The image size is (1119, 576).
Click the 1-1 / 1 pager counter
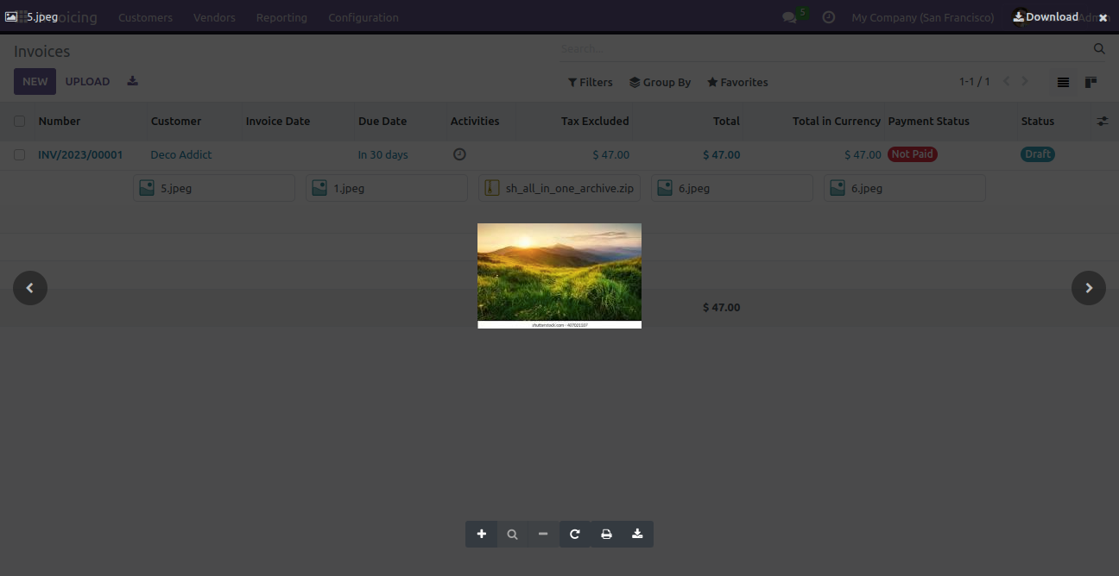tap(975, 82)
